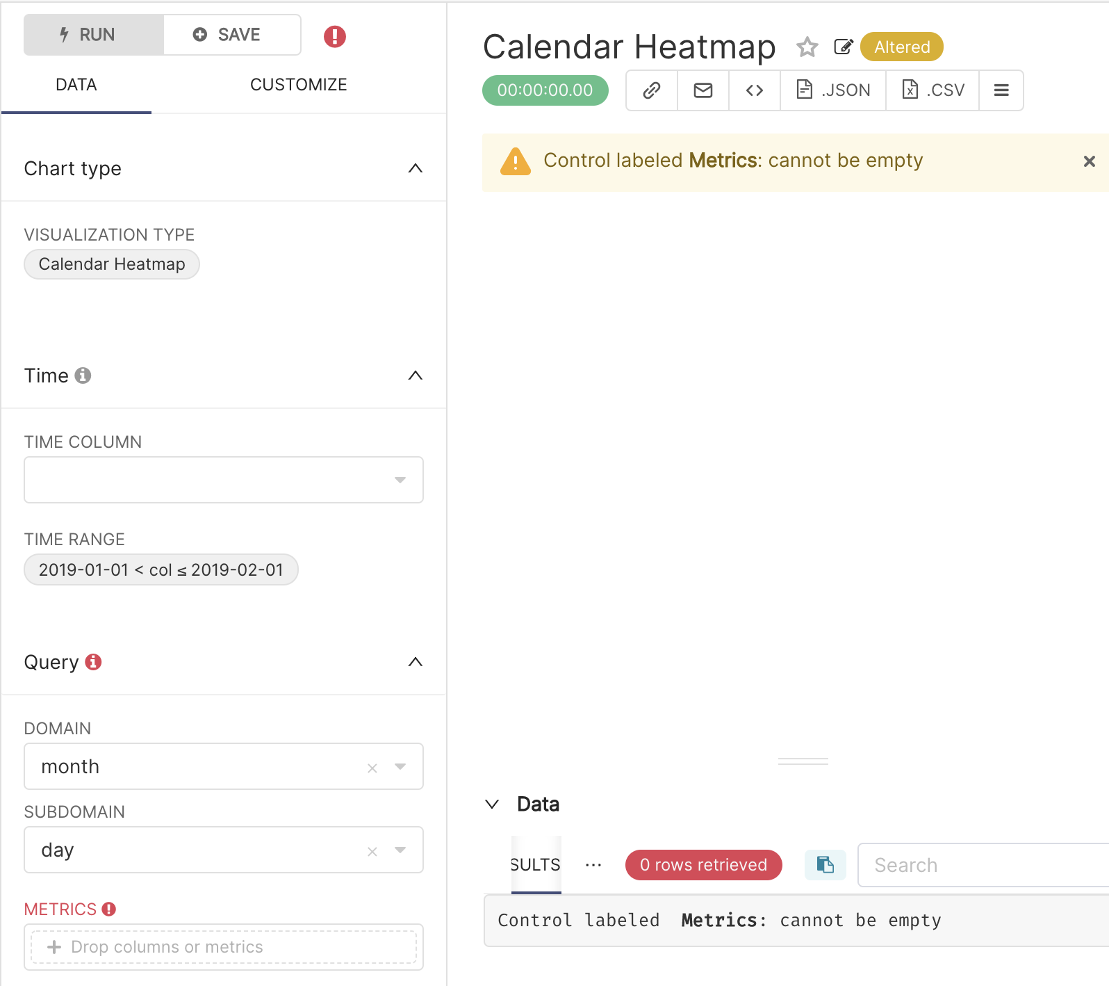Grab the horizontal panel resize handle above Data
1109x986 pixels.
803,761
